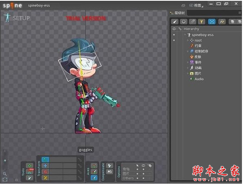Choose the Local axes option
This screenshot has height=184, width=244.
tap(94, 166)
